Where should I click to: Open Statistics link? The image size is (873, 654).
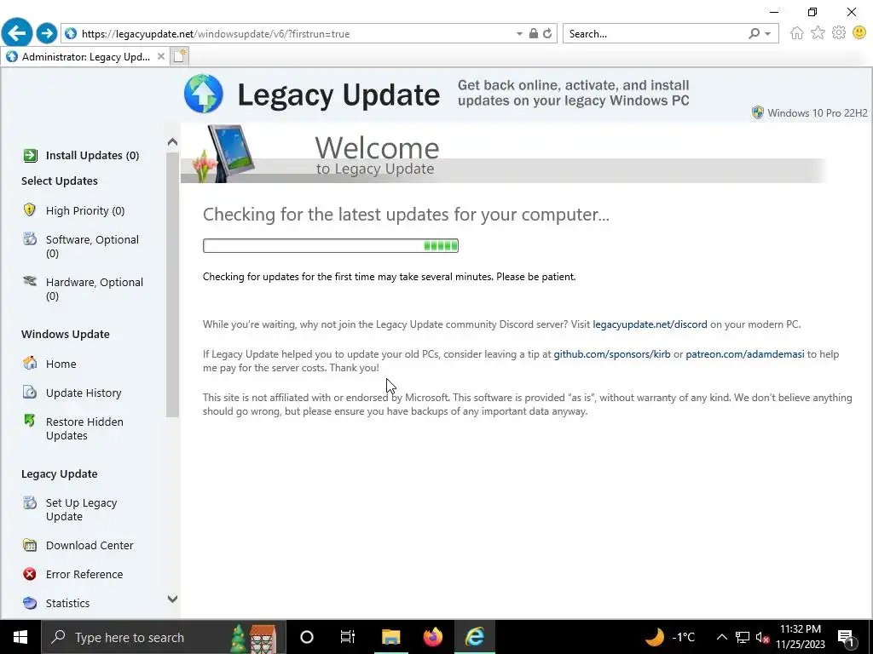tap(68, 604)
